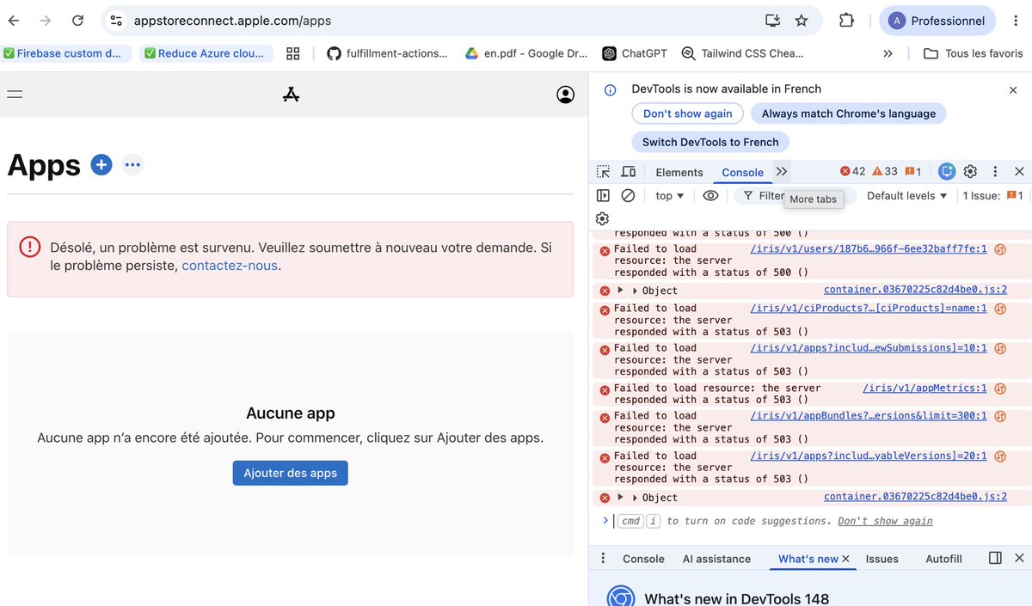This screenshot has width=1032, height=606.
Task: Open the App Store Connect hamburger menu
Action: click(15, 95)
